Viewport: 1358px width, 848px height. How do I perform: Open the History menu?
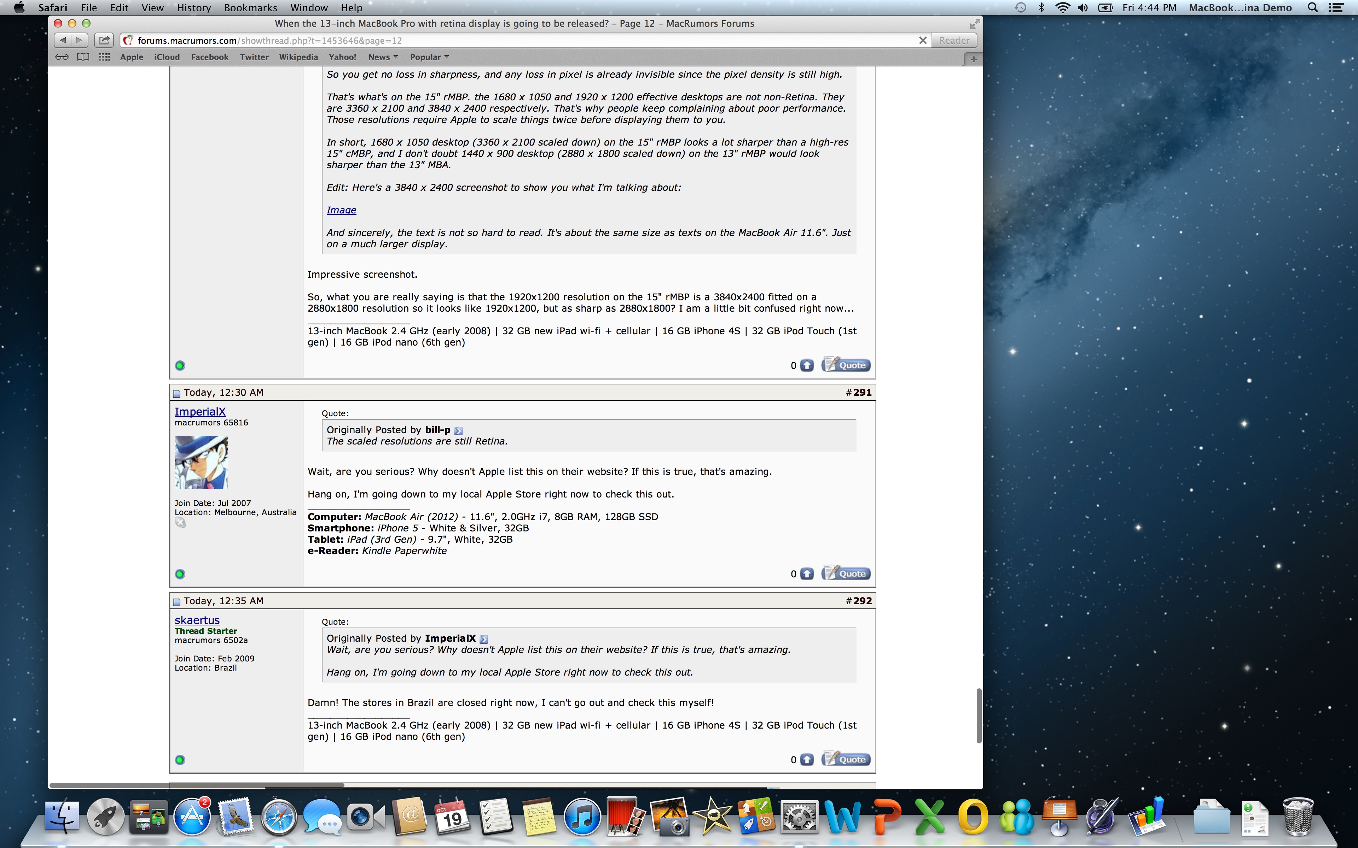pyautogui.click(x=193, y=8)
